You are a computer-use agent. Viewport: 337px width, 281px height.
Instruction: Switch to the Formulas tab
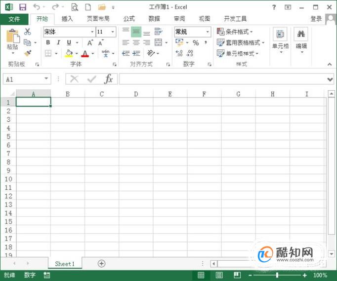tap(129, 19)
